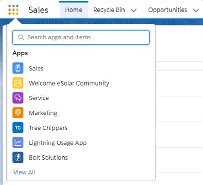Open Welcome eSolar Community app label
Screen dimensions: 203x185
click(69, 83)
